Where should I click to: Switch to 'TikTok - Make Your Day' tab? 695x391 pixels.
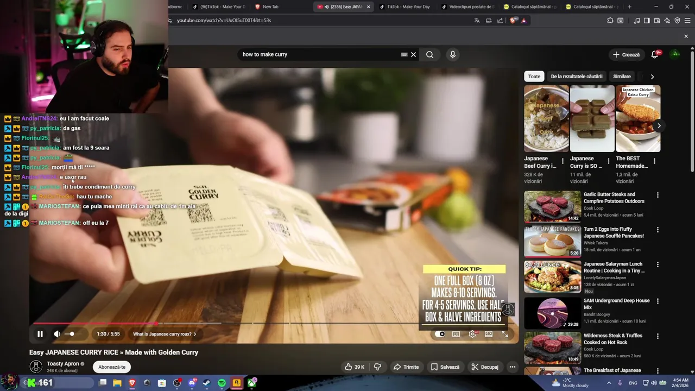click(x=405, y=7)
